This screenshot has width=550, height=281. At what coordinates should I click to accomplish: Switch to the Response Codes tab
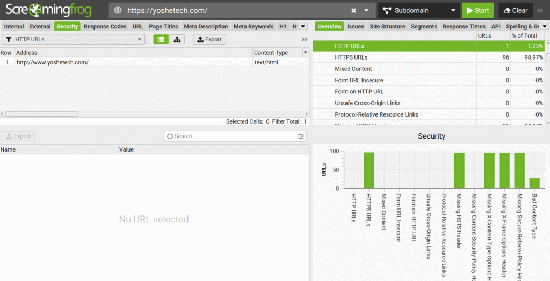105,26
